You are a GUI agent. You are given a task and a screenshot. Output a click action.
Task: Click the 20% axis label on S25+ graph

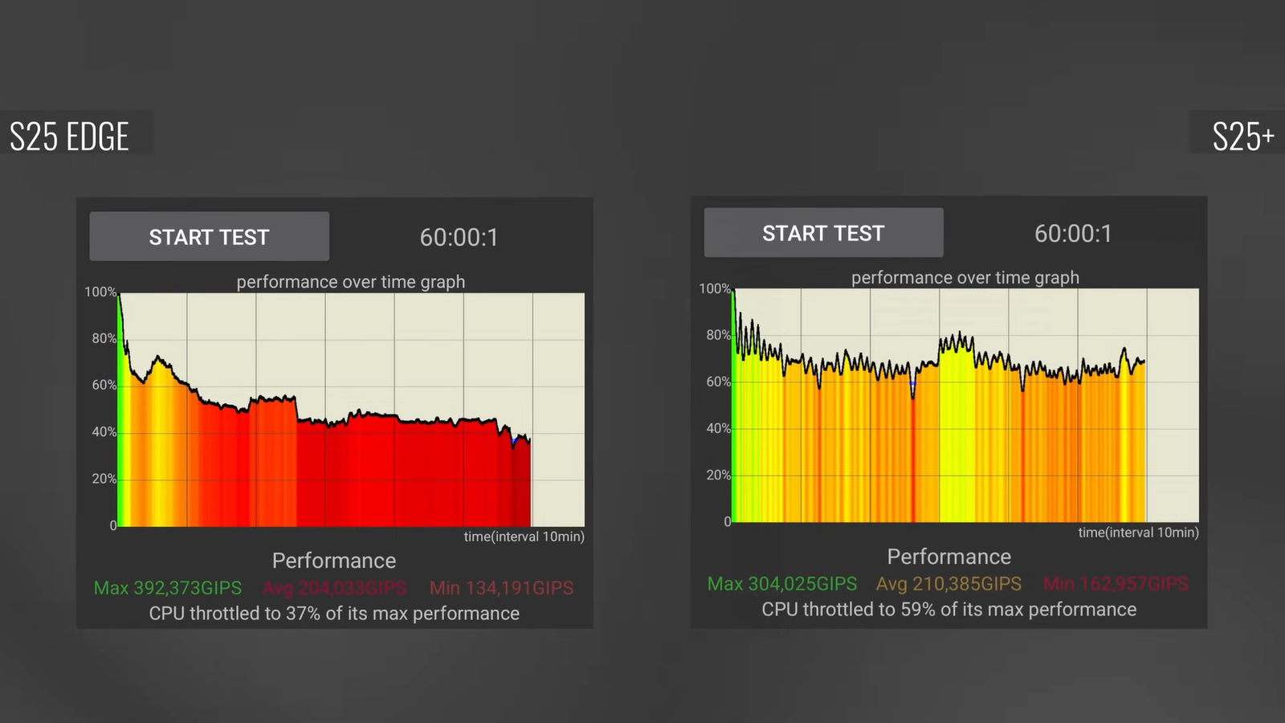click(x=719, y=476)
